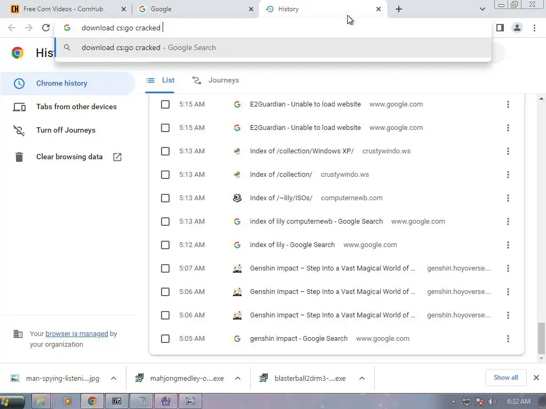Check the 'Index of /~lily/ISOs/' entry
546x409 pixels.
165,198
